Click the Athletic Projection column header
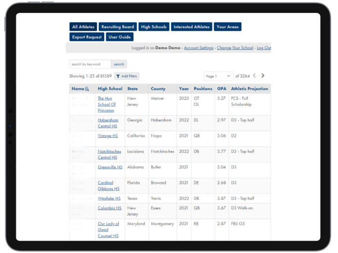Image resolution: width=338 pixels, height=253 pixels. 250,89
